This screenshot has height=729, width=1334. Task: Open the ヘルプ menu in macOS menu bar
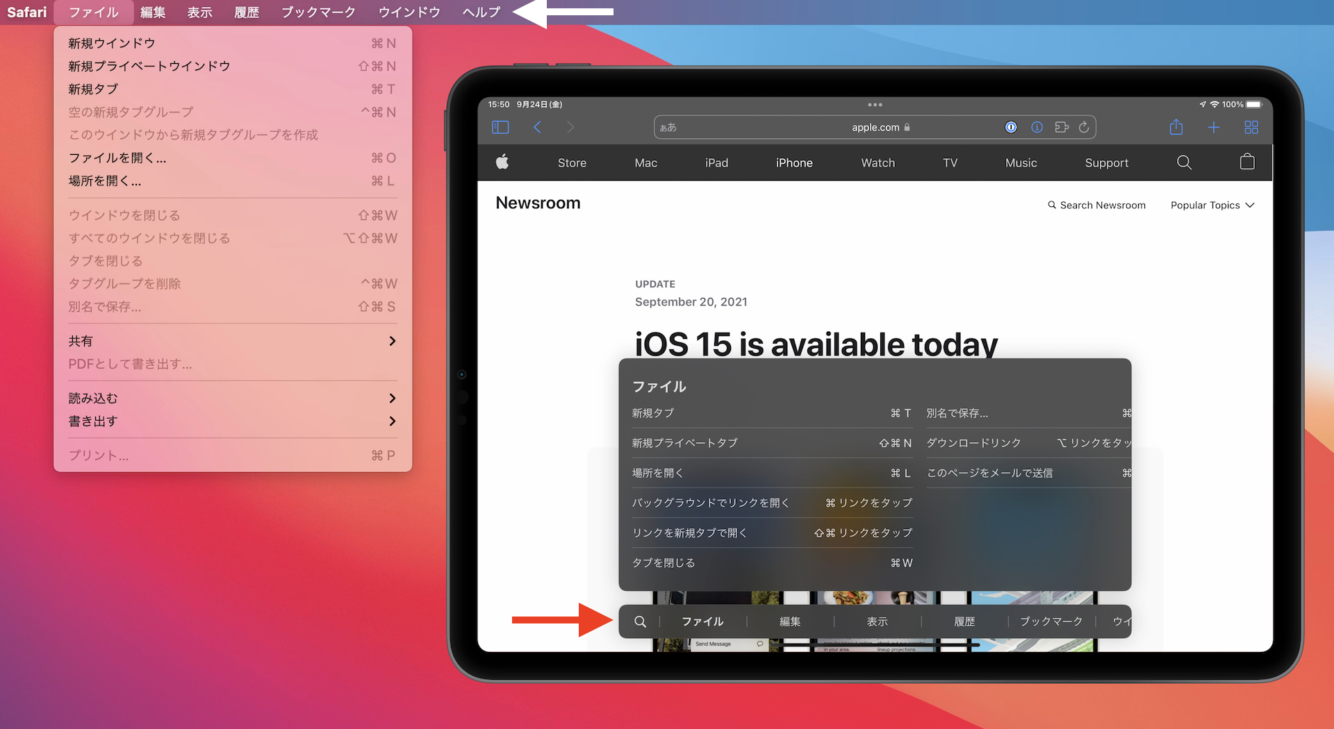(481, 12)
